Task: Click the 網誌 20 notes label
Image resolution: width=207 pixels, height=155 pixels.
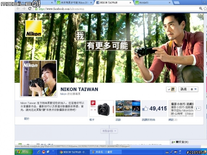Action: coord(173,120)
